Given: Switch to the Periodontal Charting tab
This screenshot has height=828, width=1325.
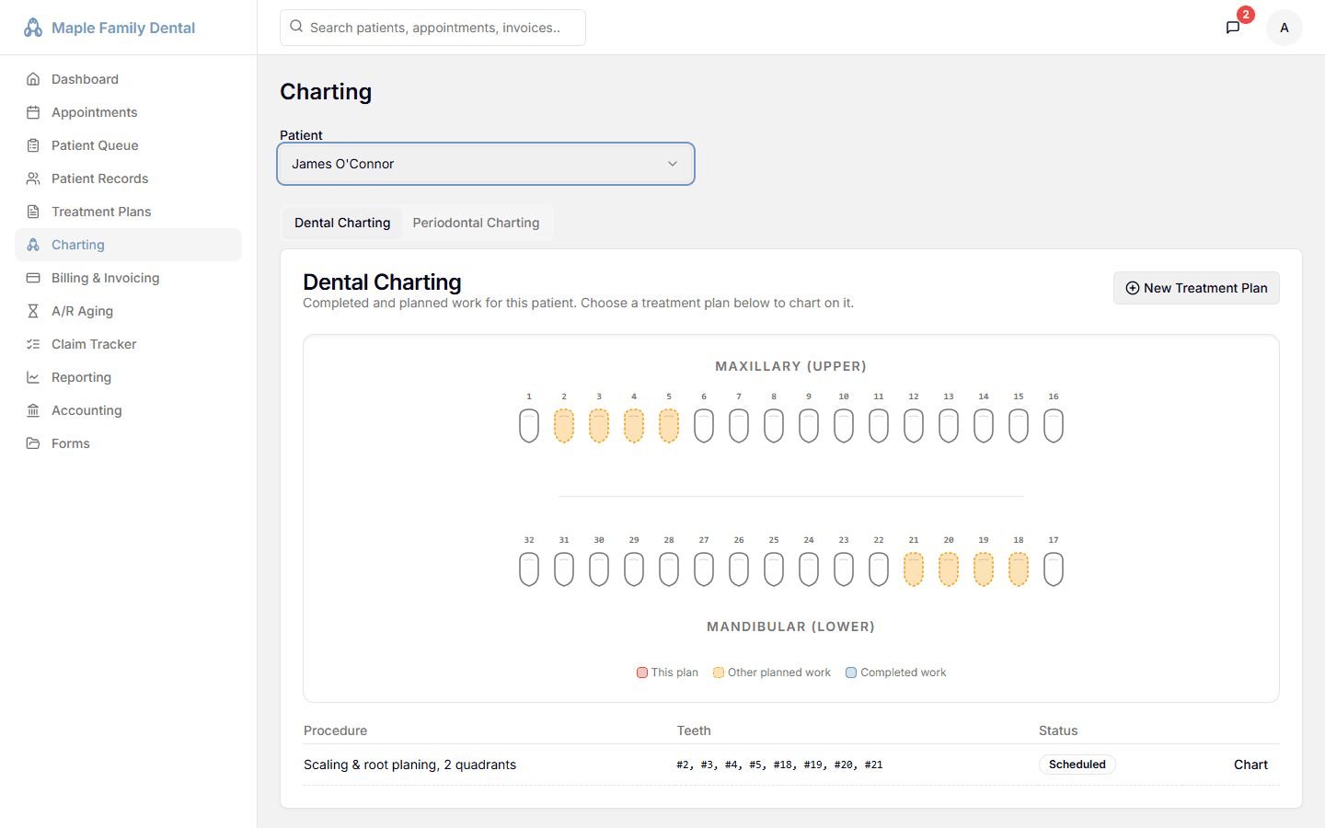Looking at the screenshot, I should click(x=476, y=223).
